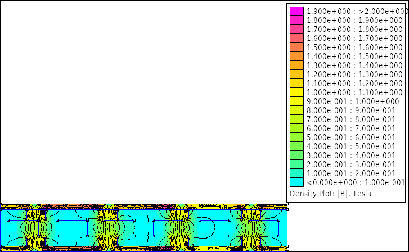
Task: Click the swatch for 8.000e-001 : 9.000e-001
Action: 296,110
